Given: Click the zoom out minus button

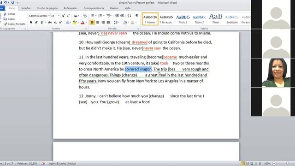Looking at the screenshot, I should pyautogui.click(x=274, y=164).
